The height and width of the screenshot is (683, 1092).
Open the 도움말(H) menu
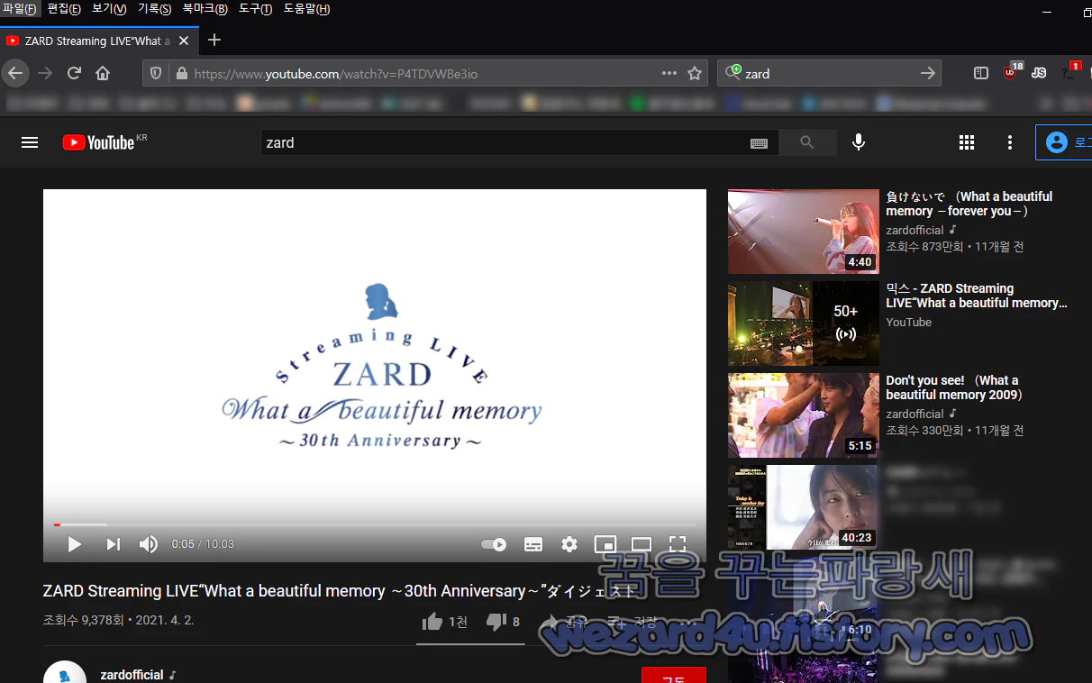[306, 9]
